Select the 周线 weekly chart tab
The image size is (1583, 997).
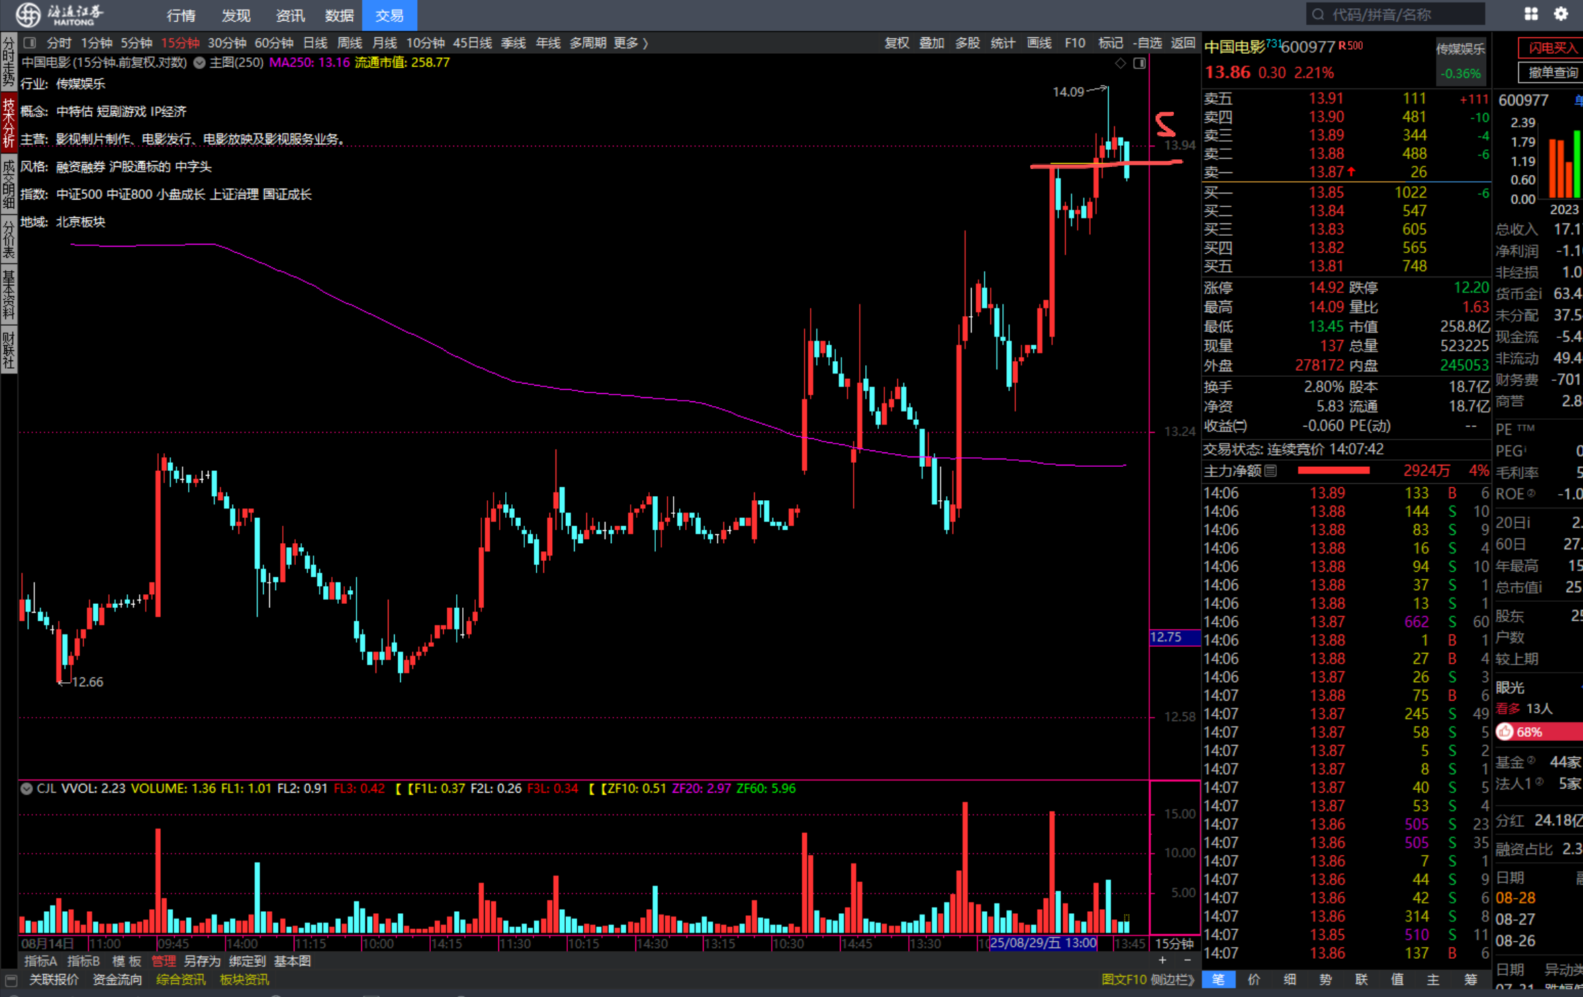[350, 43]
